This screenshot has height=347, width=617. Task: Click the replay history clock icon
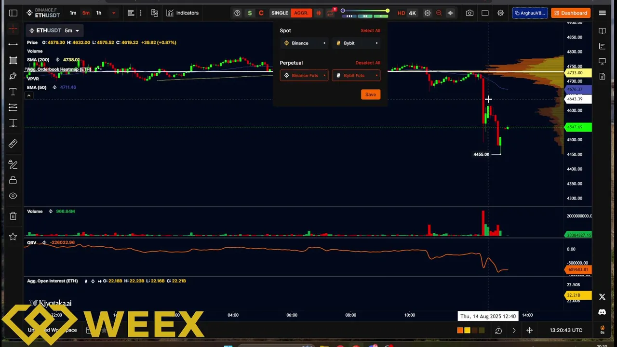click(x=498, y=330)
